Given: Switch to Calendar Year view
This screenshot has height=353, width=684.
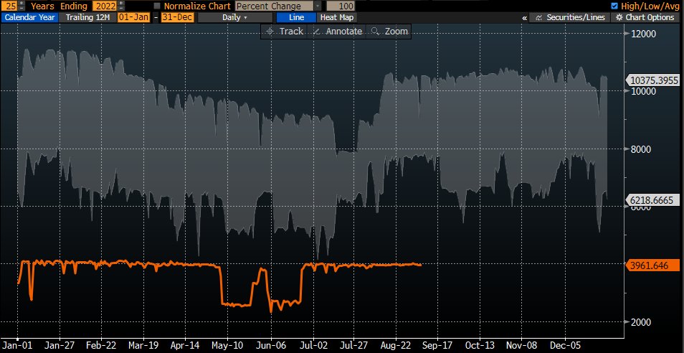Looking at the screenshot, I should (x=29, y=17).
